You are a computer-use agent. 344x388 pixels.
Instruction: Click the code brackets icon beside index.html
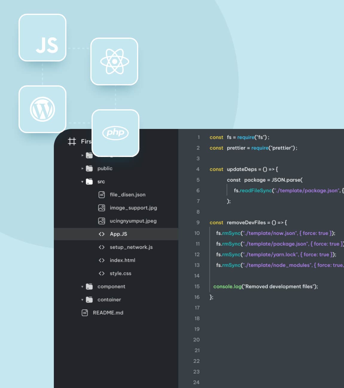pyautogui.click(x=102, y=260)
